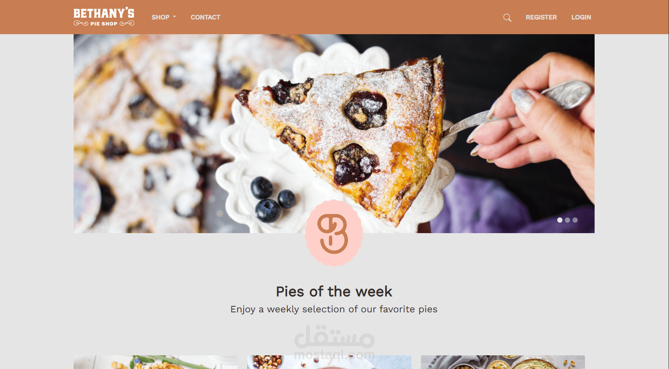Viewport: 669px width, 369px height.
Task: Expand the Shop dropdown menu
Action: pyautogui.click(x=164, y=17)
